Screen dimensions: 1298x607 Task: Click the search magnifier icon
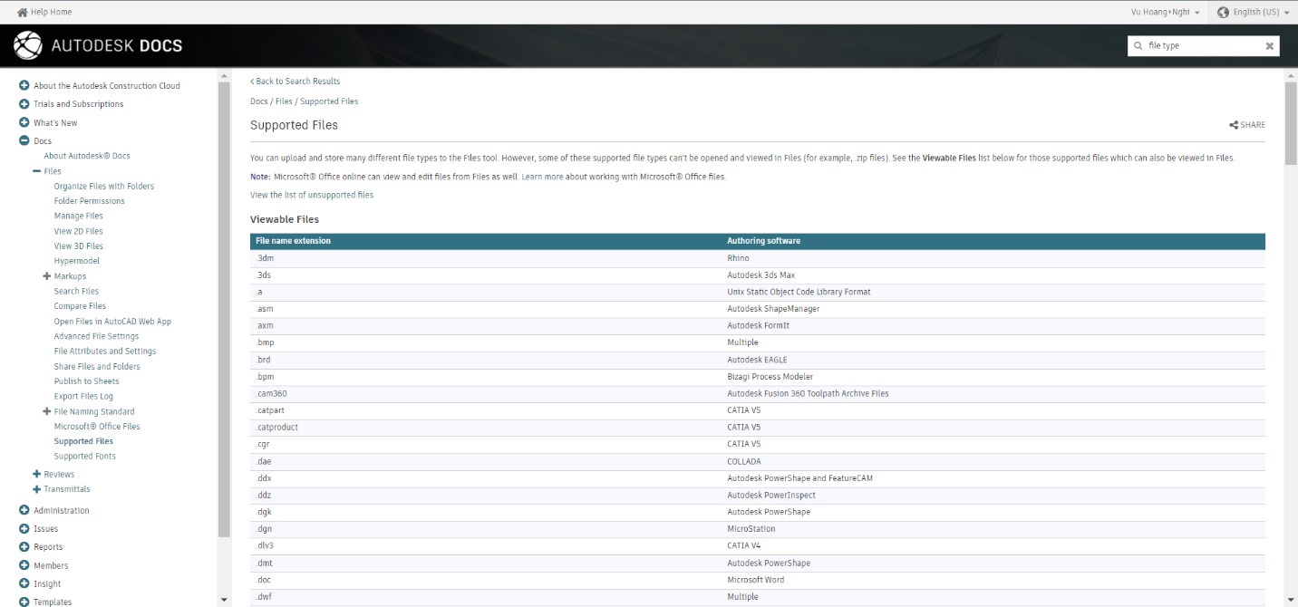[x=1138, y=45]
